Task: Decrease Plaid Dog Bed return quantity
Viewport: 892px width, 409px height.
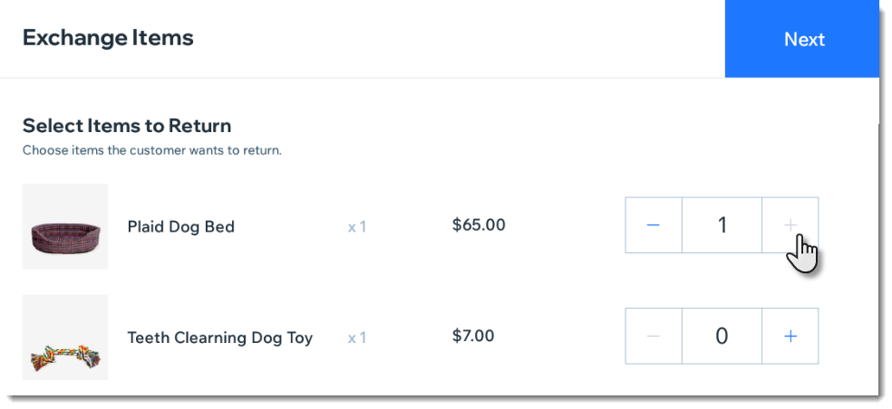Action: tap(653, 225)
